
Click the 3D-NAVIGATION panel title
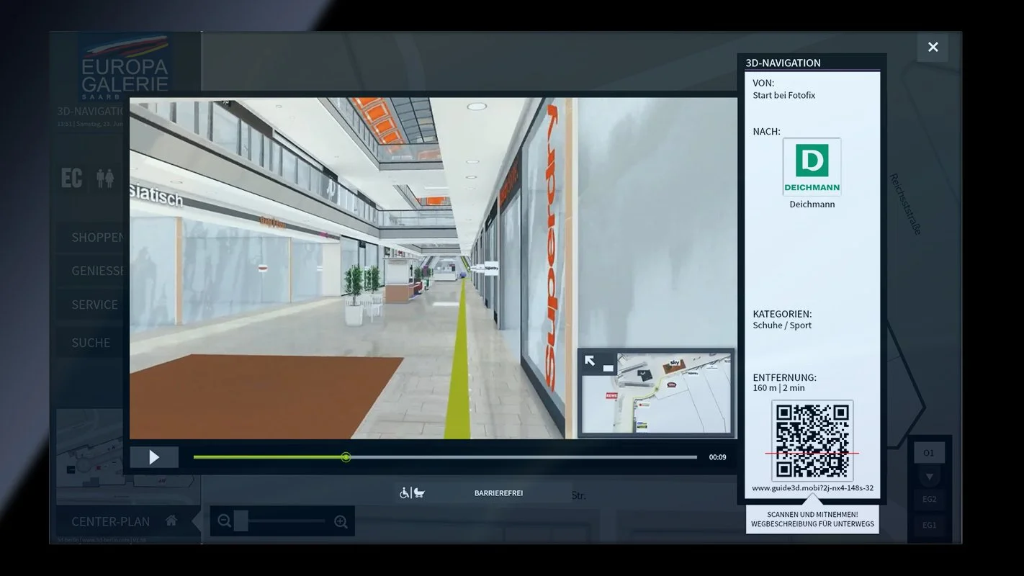click(x=783, y=63)
